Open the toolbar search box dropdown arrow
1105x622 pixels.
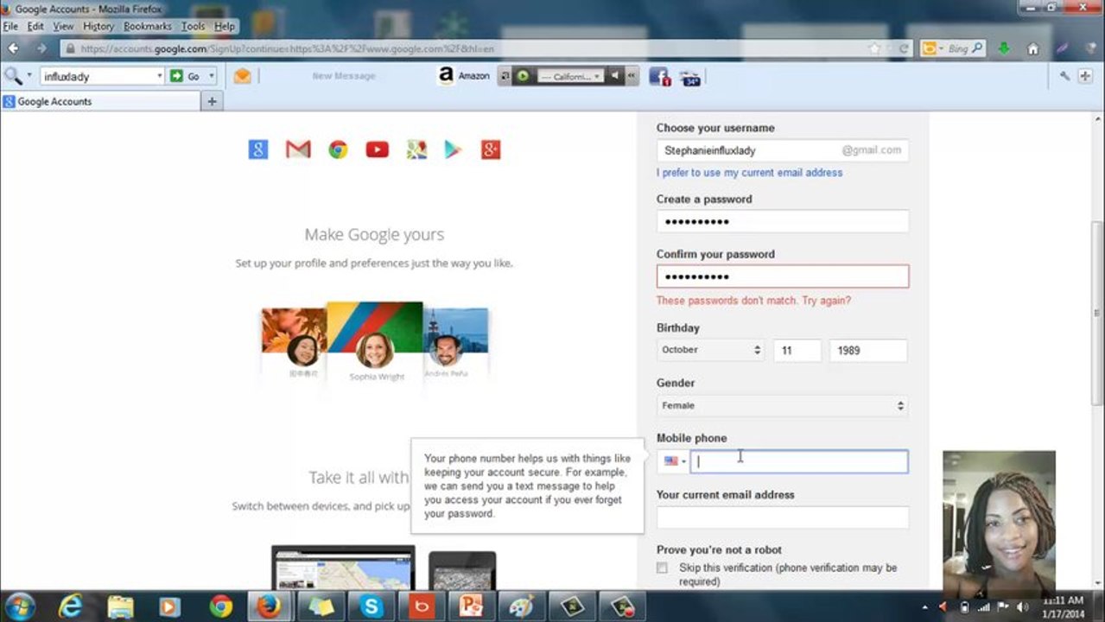click(x=159, y=76)
